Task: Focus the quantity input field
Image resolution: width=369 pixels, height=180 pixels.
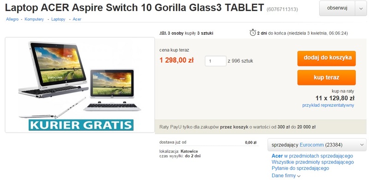Action: point(215,61)
